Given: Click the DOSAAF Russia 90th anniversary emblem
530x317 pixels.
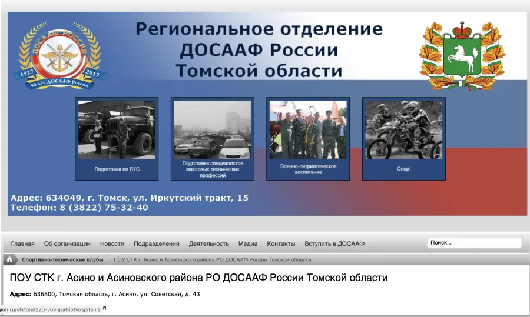Looking at the screenshot, I should pyautogui.click(x=60, y=56).
